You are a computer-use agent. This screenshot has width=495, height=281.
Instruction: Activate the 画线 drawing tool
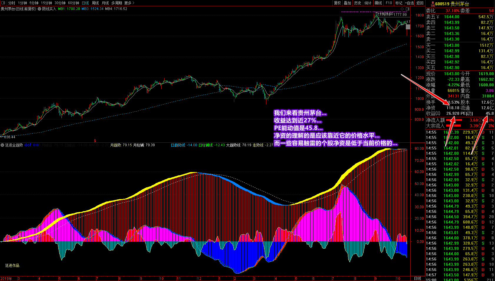pyautogui.click(x=378, y=3)
